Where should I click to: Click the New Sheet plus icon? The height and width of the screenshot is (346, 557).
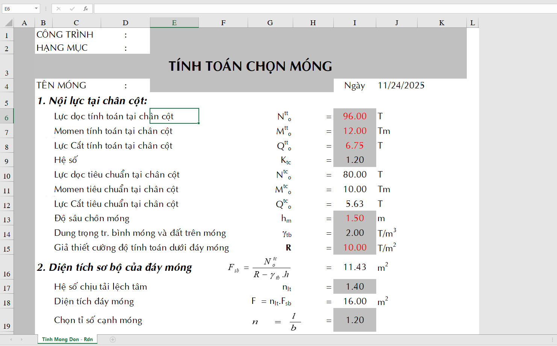point(112,339)
